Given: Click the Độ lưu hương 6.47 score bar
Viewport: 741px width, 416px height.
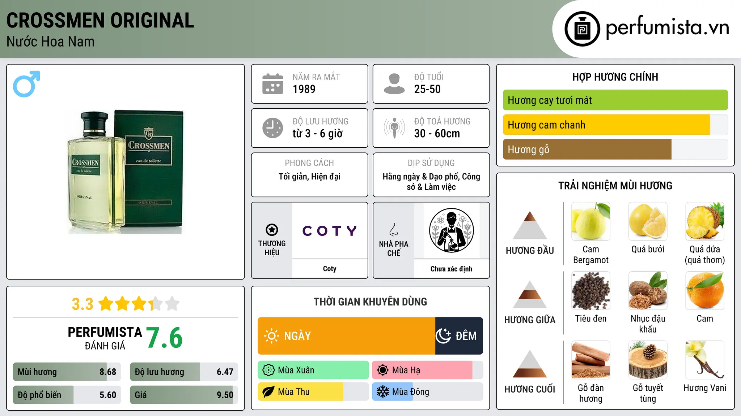Looking at the screenshot, I should point(184,372).
